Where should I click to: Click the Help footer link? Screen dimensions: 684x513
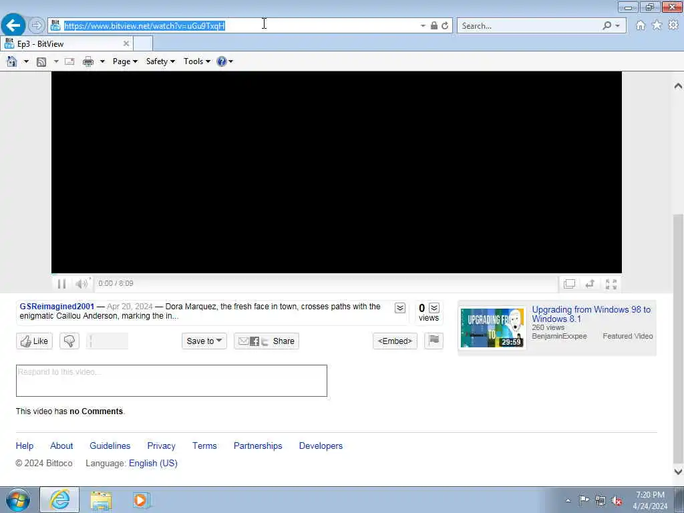(25, 446)
